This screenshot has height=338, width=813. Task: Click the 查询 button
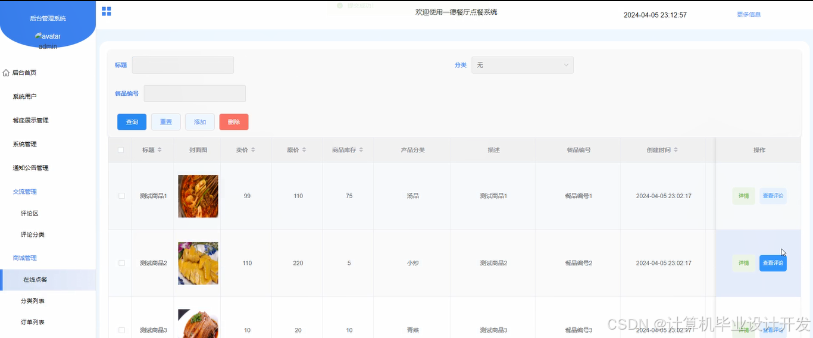click(132, 122)
